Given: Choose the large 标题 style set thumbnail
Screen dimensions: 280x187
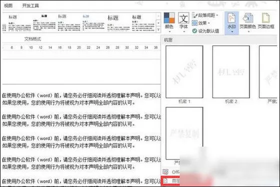Looking at the screenshot, I should [x=118, y=23].
